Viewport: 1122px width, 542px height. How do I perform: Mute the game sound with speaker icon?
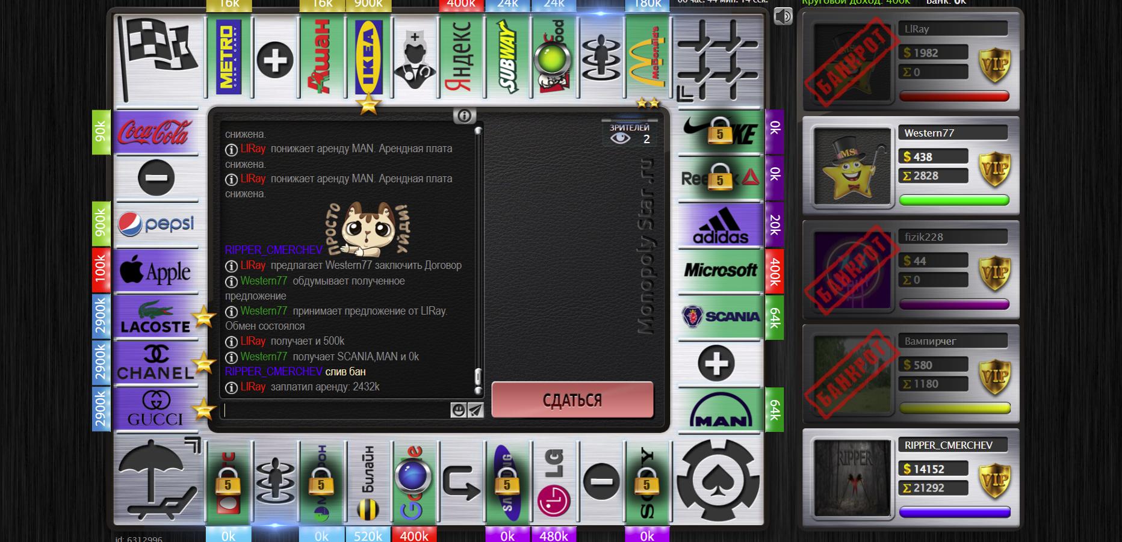783,16
